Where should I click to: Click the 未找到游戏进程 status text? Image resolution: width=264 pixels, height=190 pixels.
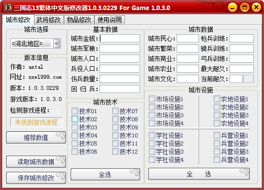click(36, 122)
